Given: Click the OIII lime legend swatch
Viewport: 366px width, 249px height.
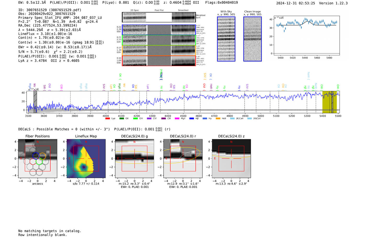Looking at the screenshot, I should click(135, 119).
